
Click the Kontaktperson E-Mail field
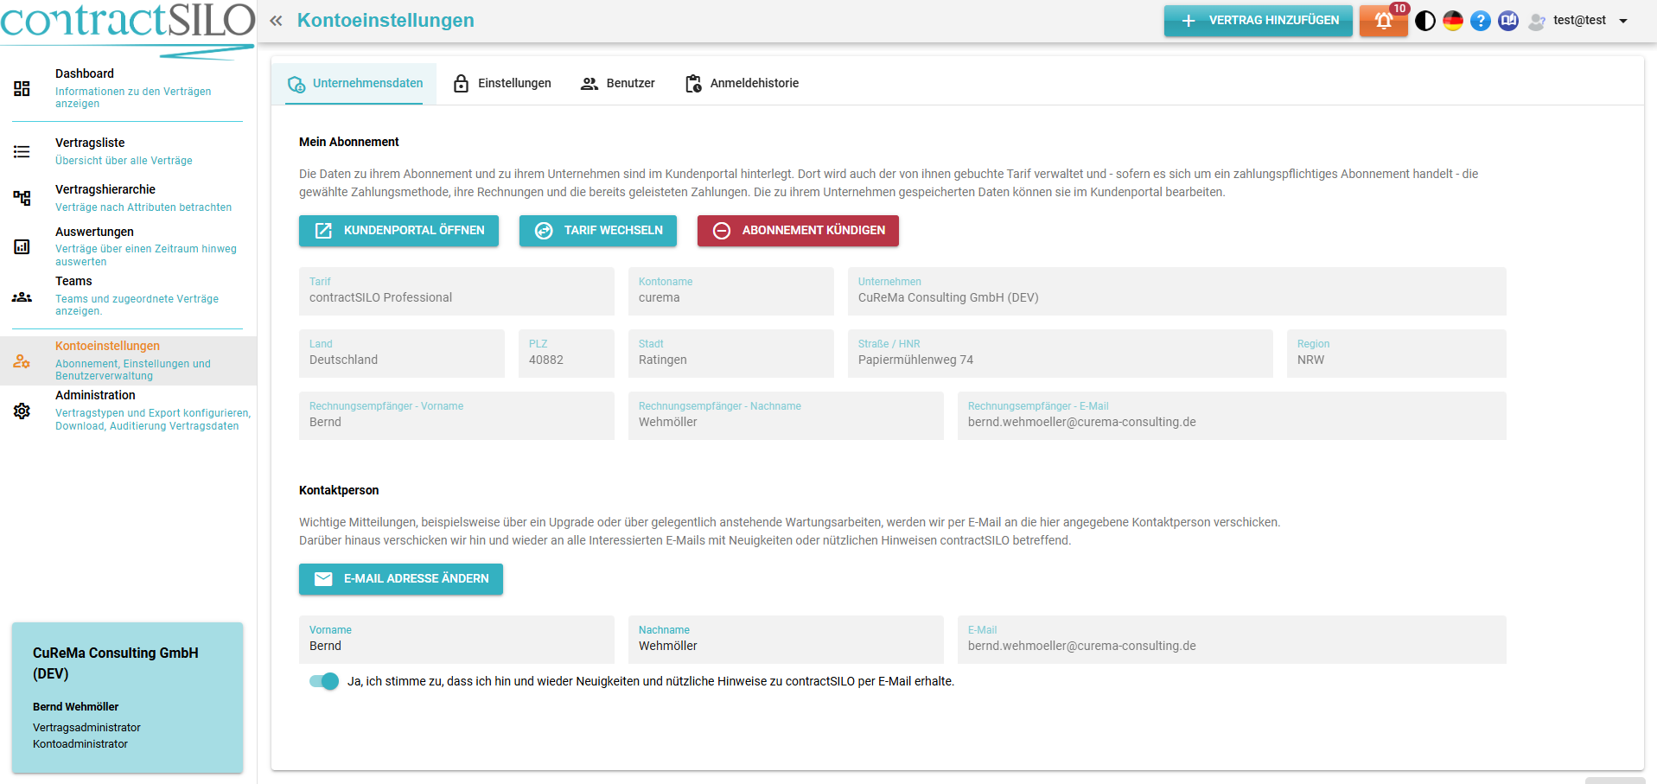[1232, 640]
